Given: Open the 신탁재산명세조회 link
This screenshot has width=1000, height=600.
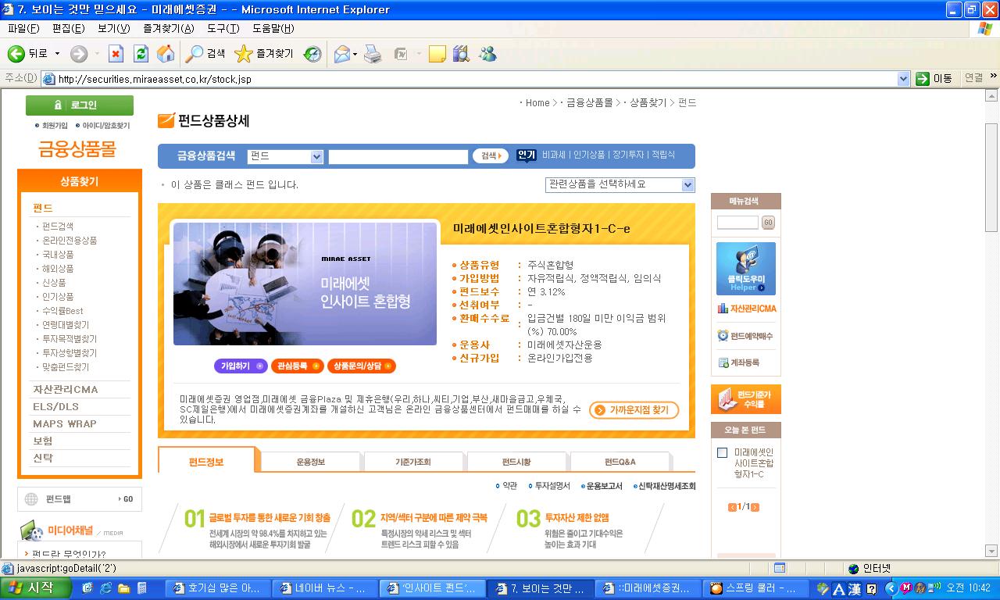Looking at the screenshot, I should click(666, 486).
